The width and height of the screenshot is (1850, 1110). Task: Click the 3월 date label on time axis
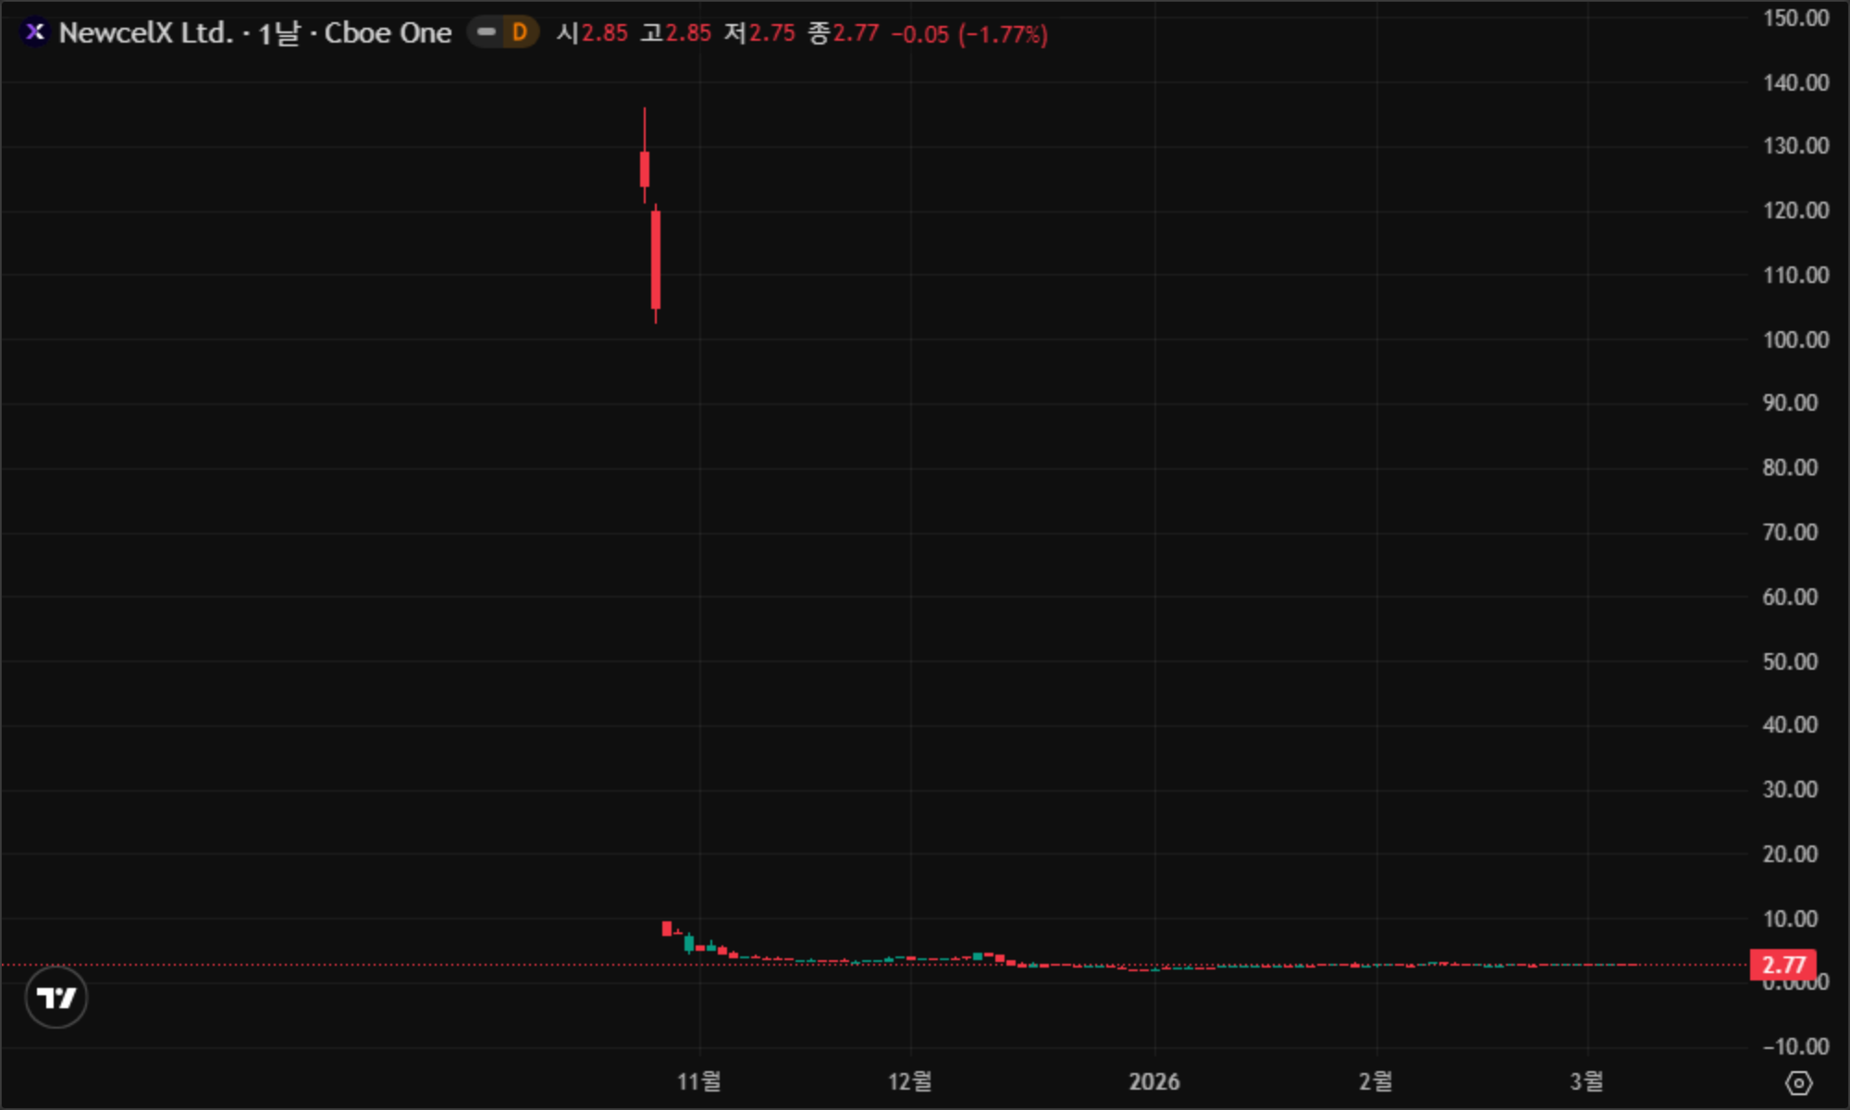click(x=1586, y=1080)
